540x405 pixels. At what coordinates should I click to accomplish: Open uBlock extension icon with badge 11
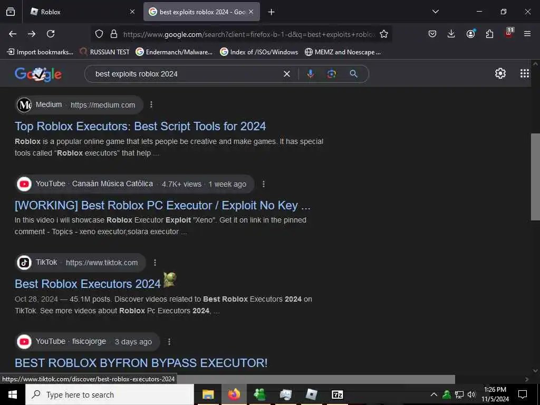click(509, 33)
